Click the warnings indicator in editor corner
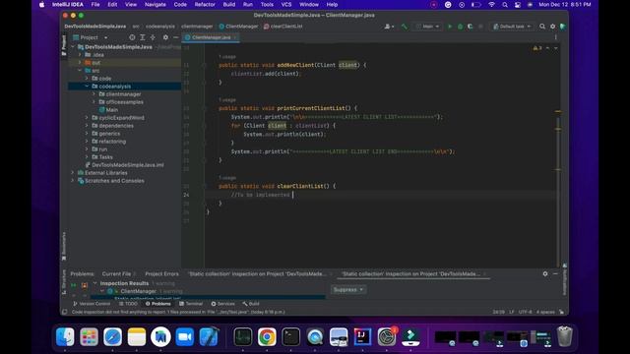630x354 pixels. click(537, 48)
